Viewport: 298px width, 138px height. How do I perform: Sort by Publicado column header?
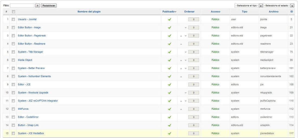(x=169, y=12)
